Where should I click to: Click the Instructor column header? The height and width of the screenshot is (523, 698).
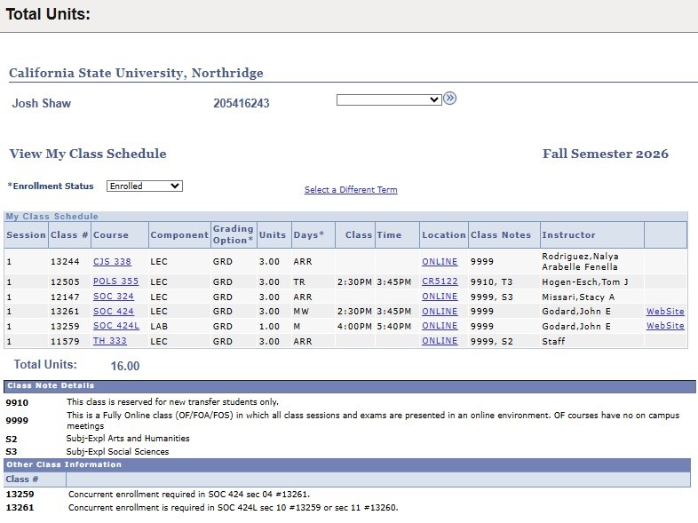click(568, 235)
